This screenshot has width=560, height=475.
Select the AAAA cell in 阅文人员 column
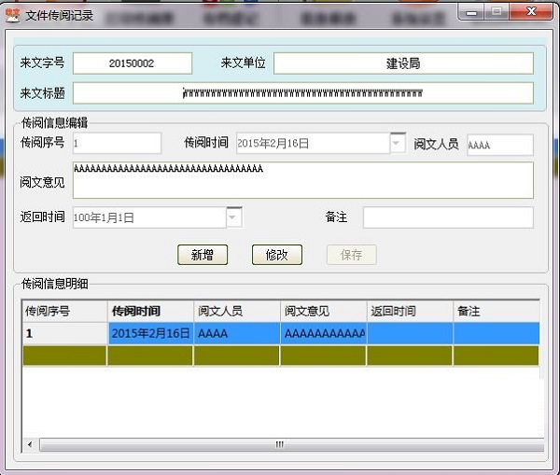pos(237,333)
